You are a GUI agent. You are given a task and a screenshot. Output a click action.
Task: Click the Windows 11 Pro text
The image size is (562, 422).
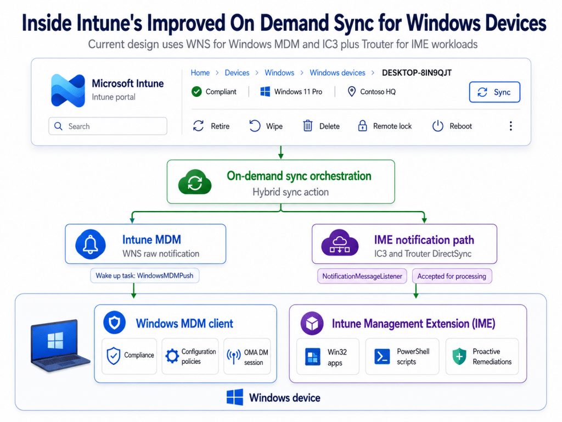298,92
